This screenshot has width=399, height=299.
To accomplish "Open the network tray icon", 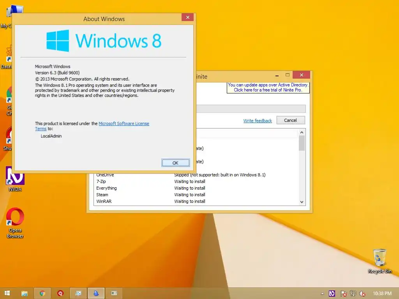I will click(353, 294).
